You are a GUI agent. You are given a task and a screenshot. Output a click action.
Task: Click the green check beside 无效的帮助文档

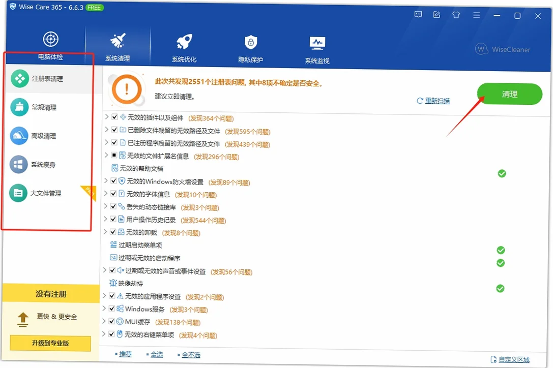(502, 173)
